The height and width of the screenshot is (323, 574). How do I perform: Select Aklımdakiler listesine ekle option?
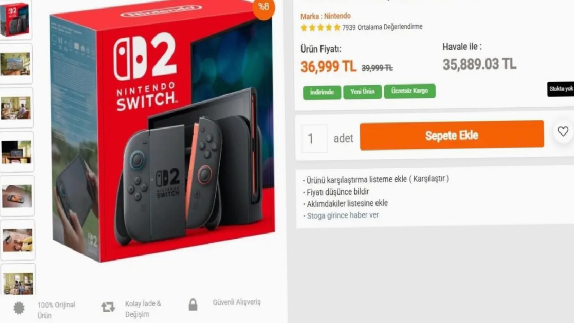click(347, 203)
